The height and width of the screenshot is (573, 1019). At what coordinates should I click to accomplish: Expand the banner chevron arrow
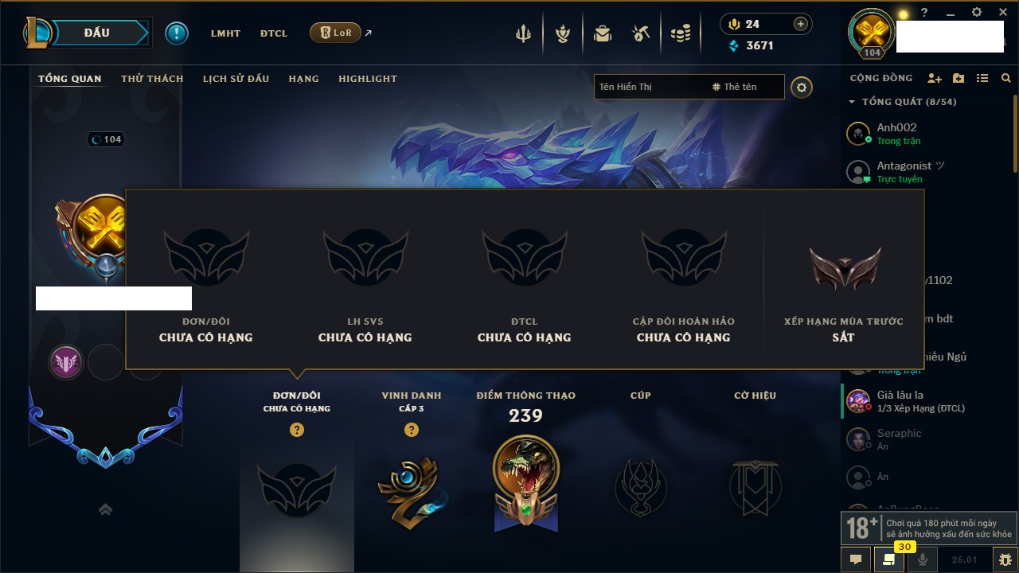105,509
